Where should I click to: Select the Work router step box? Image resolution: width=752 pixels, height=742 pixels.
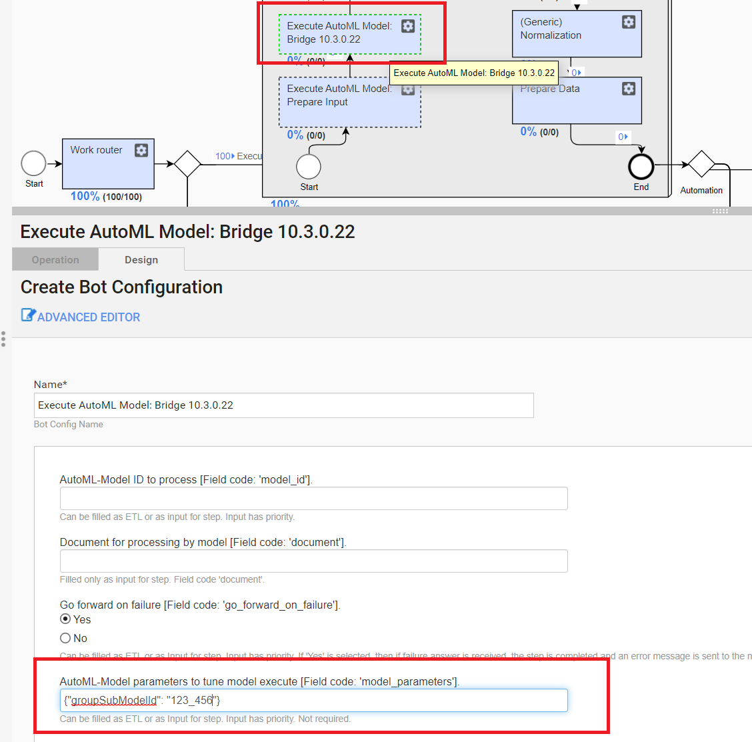point(108,163)
